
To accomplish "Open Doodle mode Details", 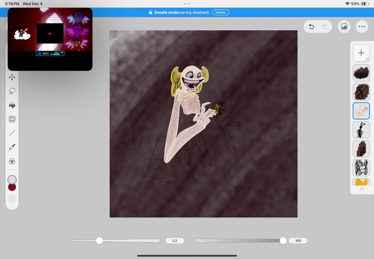I will pyautogui.click(x=220, y=12).
